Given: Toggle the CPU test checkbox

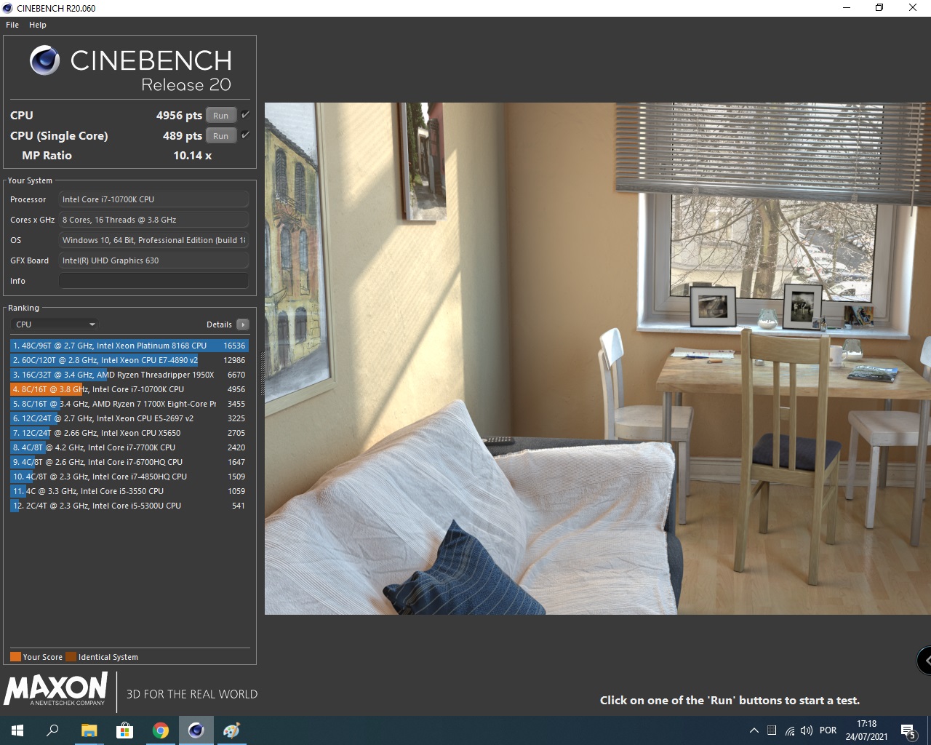Looking at the screenshot, I should (x=245, y=115).
